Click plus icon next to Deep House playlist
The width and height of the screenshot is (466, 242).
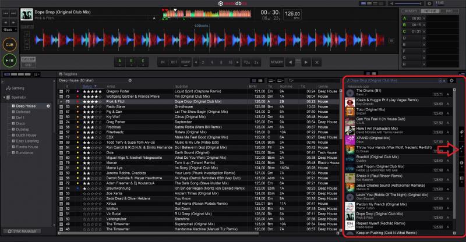(x=48, y=106)
